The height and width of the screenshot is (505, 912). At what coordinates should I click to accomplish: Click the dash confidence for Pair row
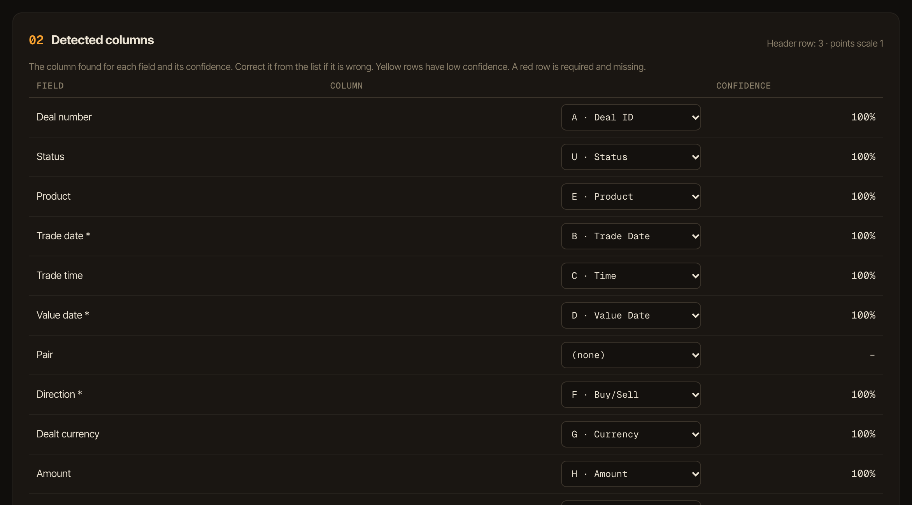(872, 355)
